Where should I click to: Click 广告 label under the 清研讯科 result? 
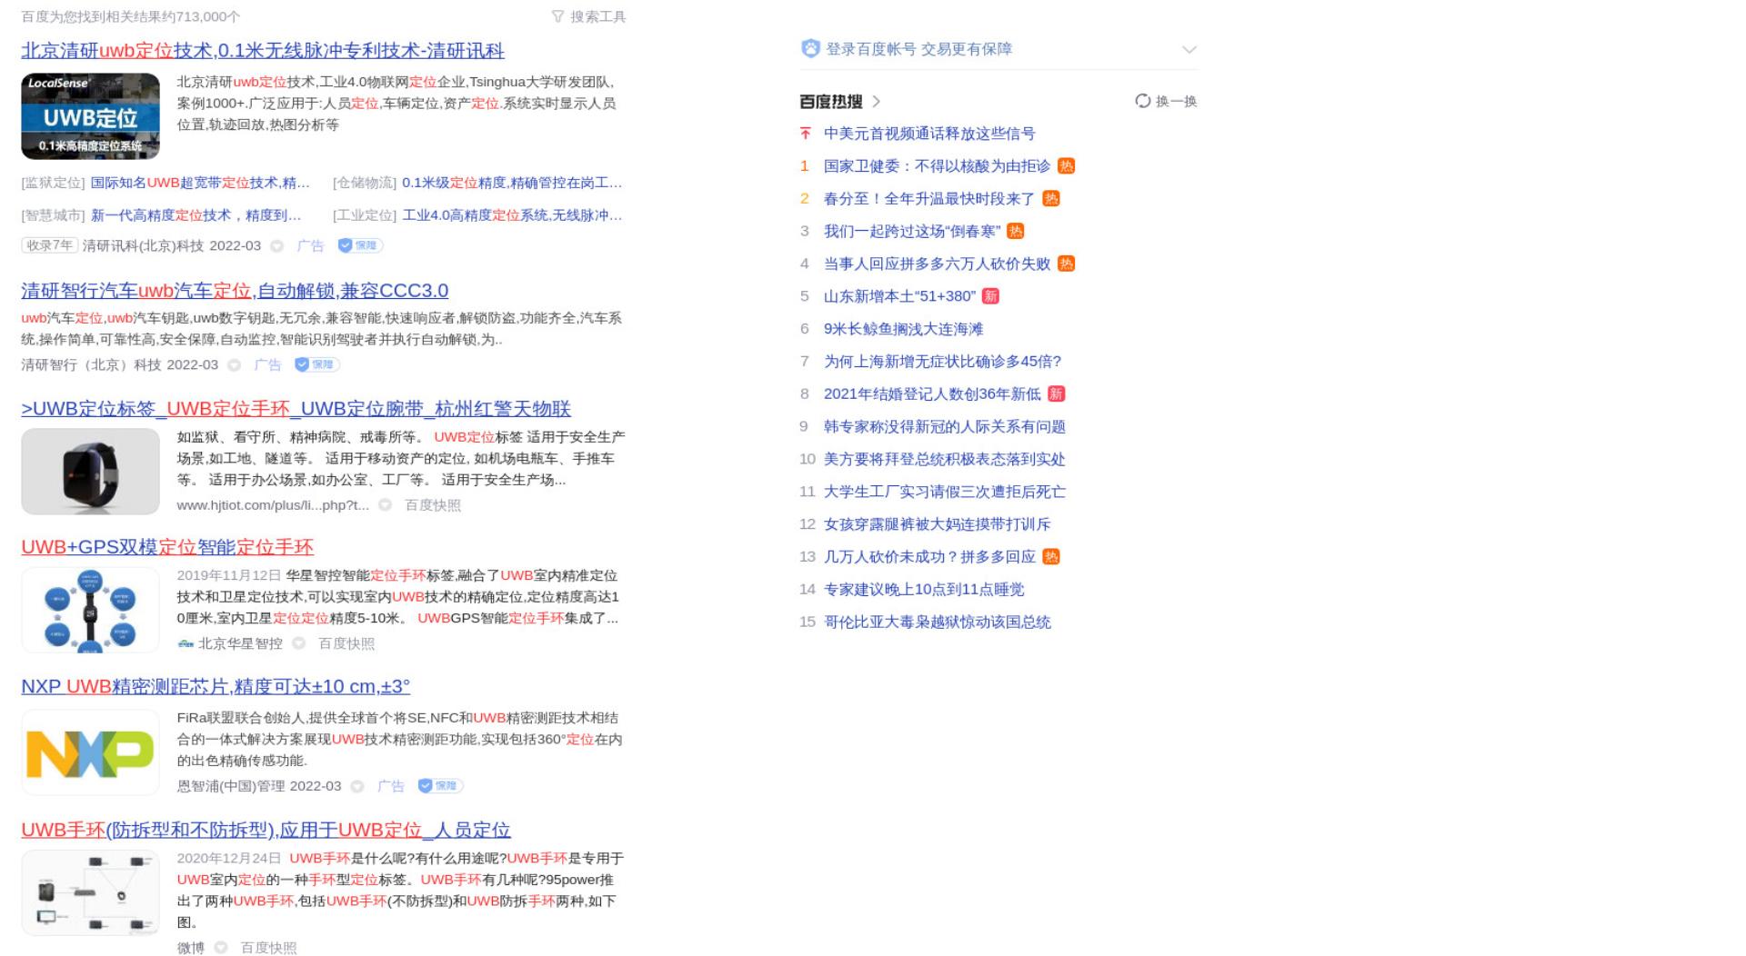(x=310, y=246)
